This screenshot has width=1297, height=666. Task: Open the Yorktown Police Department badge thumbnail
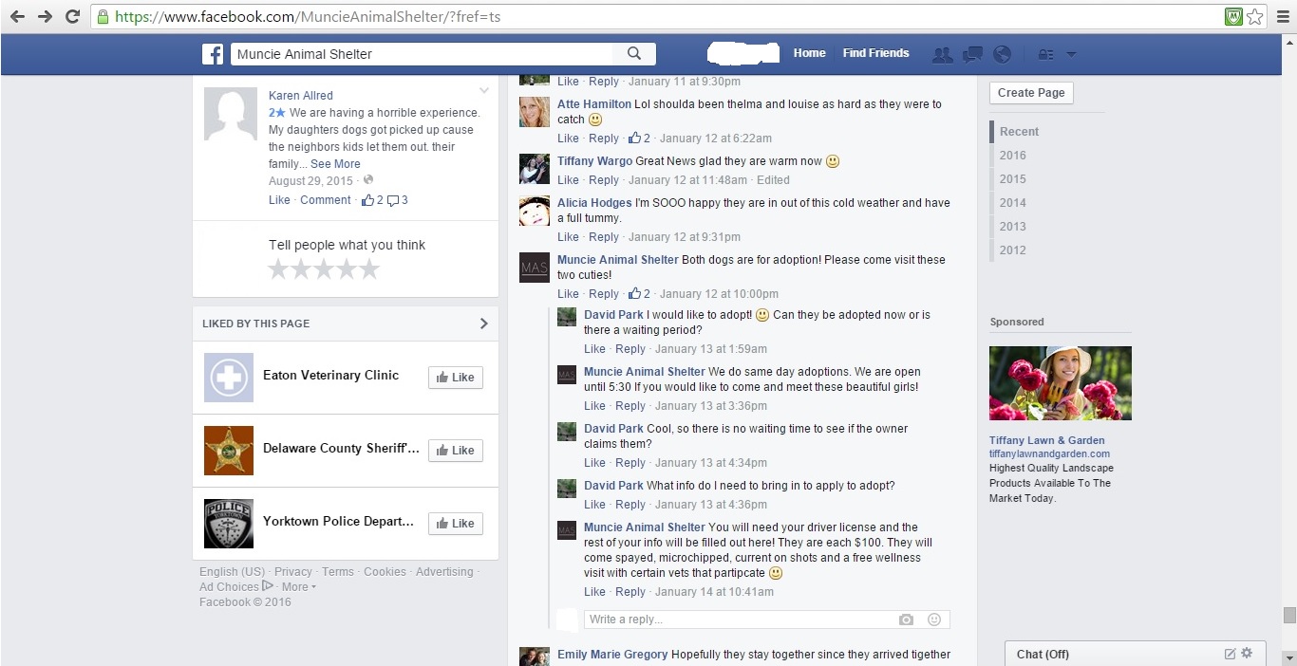point(229,524)
